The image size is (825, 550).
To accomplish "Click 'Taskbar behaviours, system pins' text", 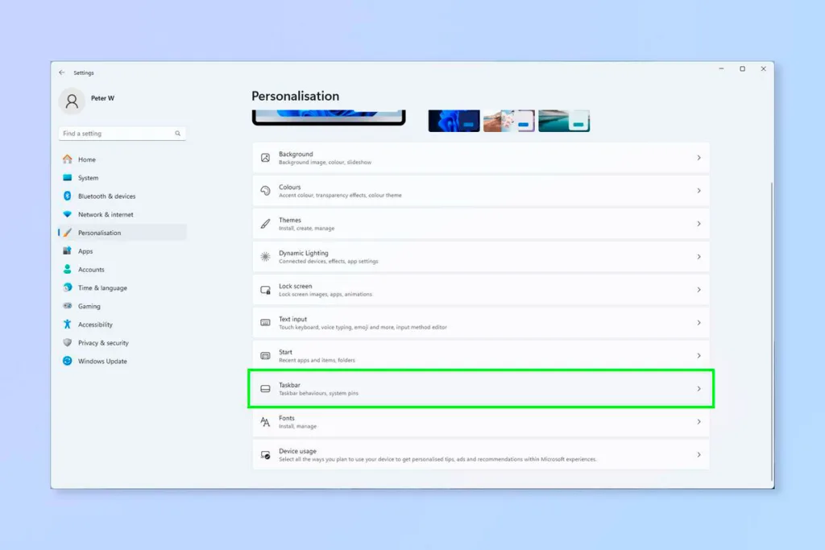I will (318, 393).
